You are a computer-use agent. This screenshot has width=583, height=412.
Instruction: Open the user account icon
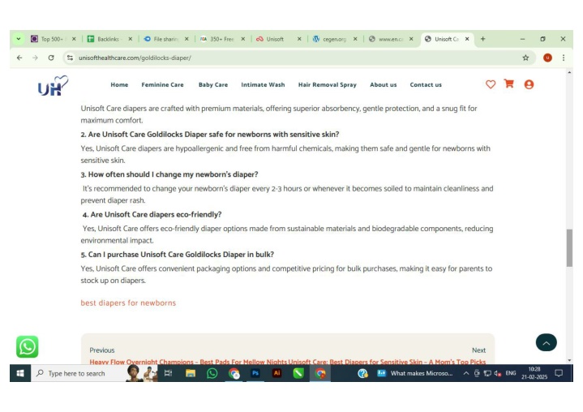tap(529, 84)
